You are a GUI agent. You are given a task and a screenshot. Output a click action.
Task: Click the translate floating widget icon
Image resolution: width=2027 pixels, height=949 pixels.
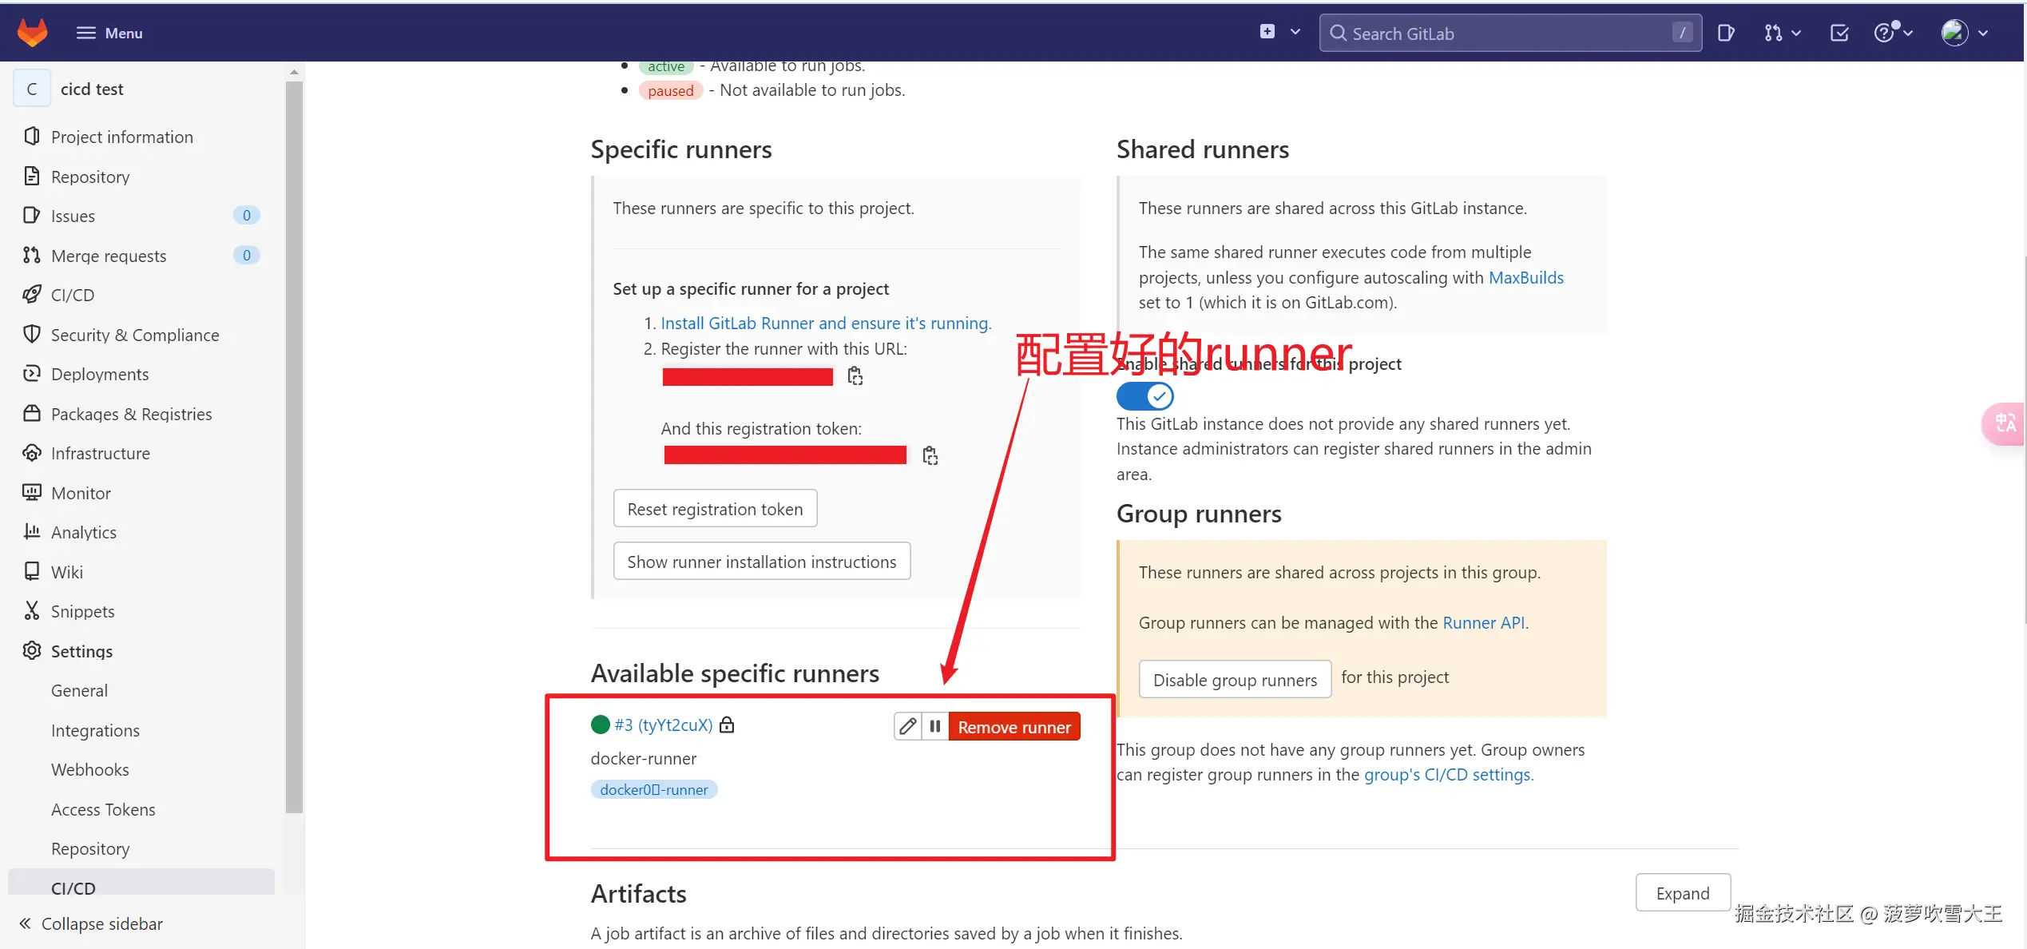pyautogui.click(x=2005, y=423)
